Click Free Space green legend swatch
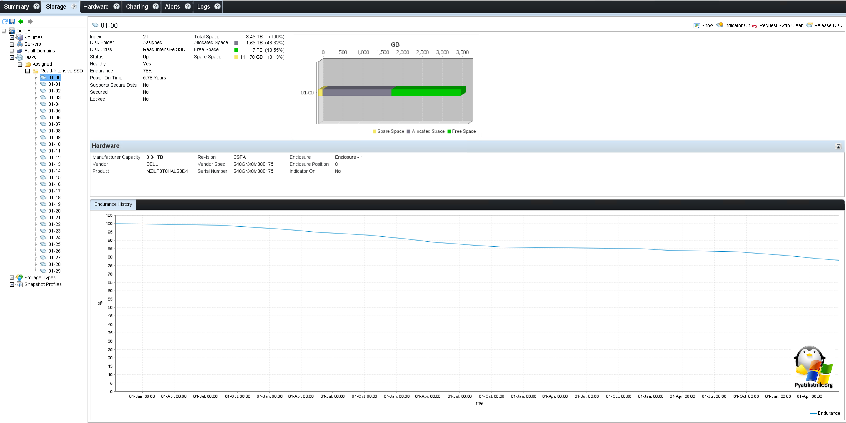 [x=449, y=131]
